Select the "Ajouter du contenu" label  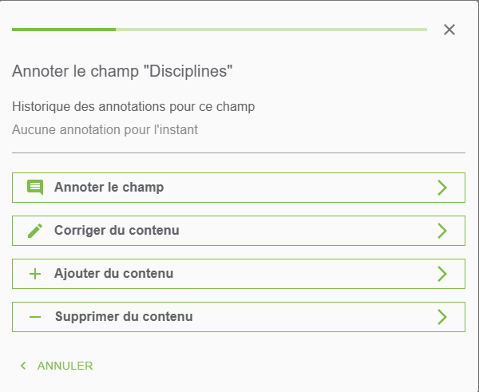[113, 274]
